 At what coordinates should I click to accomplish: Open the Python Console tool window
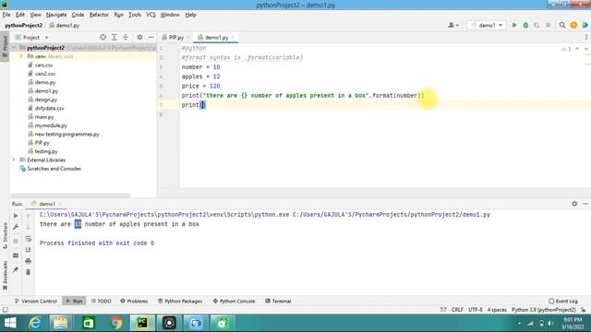click(234, 302)
